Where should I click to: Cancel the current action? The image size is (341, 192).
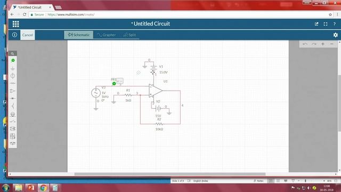[x=27, y=35]
